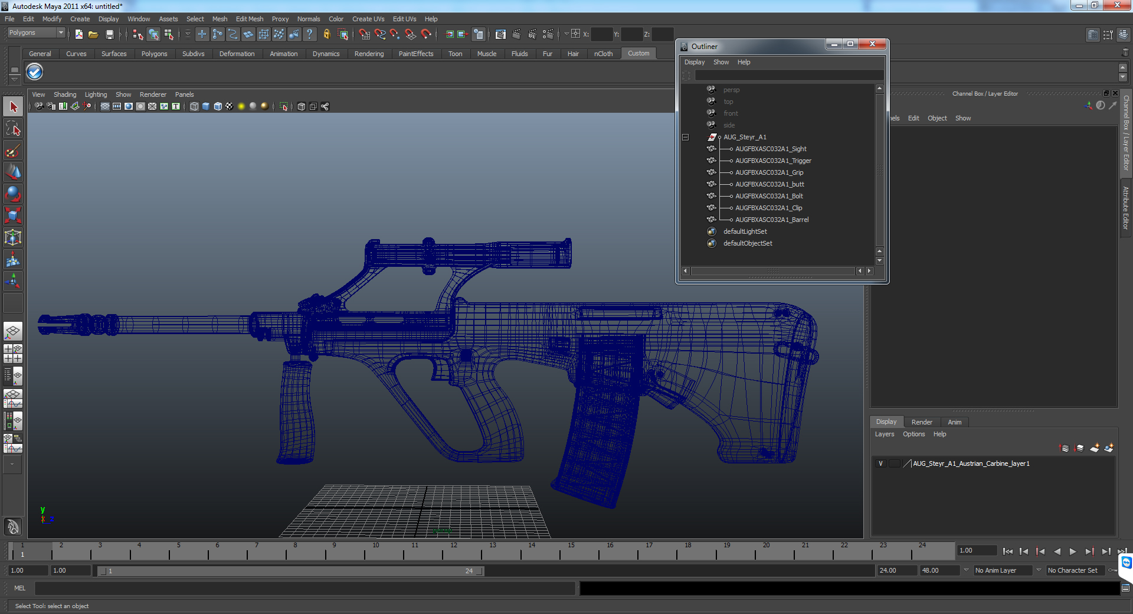Open the viewport Shading menu
1133x614 pixels.
point(65,94)
